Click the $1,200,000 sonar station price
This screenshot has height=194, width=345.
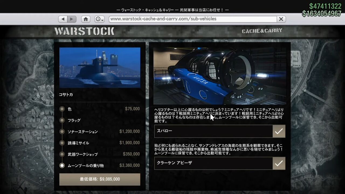(130, 131)
